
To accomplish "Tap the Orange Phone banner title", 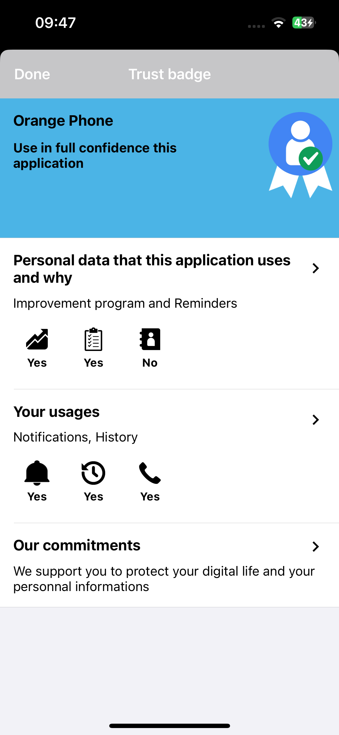I will point(63,121).
